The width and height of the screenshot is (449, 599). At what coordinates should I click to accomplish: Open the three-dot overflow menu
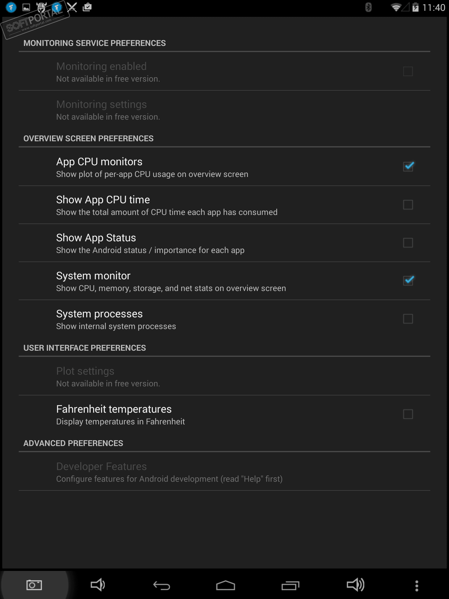[x=417, y=586]
